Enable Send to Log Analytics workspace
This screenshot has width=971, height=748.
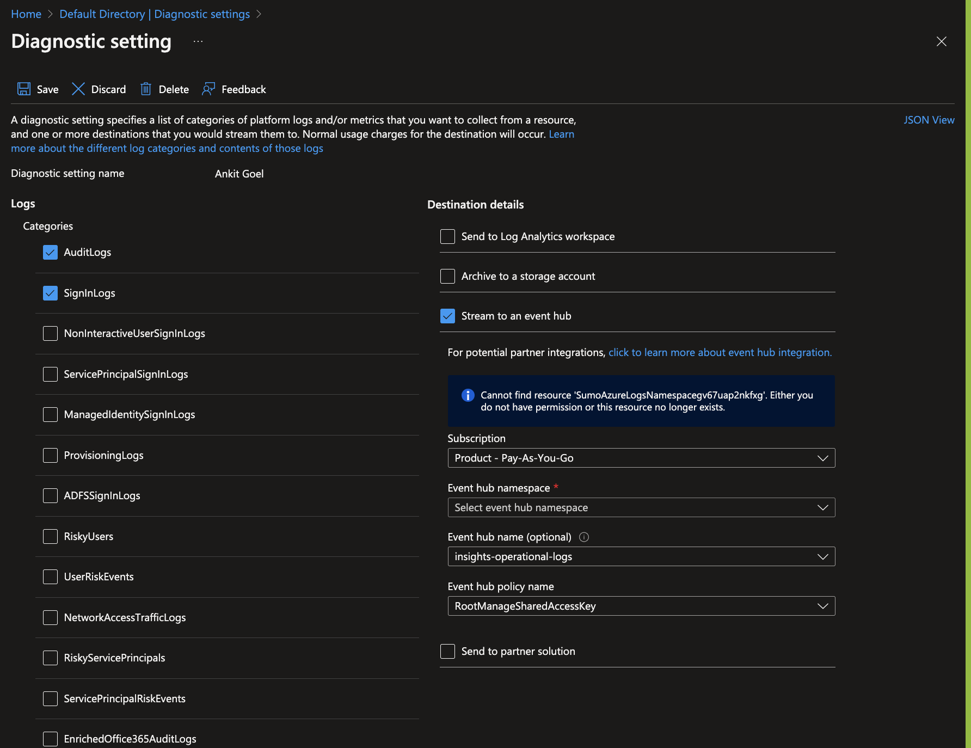click(x=447, y=236)
